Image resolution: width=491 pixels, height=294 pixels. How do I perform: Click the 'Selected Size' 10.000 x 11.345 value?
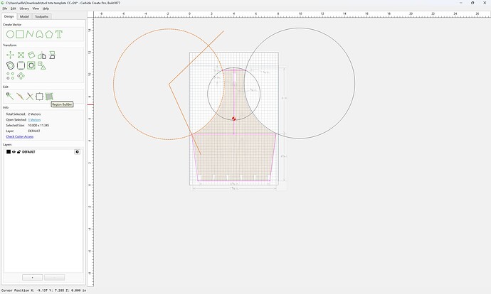(x=38, y=125)
